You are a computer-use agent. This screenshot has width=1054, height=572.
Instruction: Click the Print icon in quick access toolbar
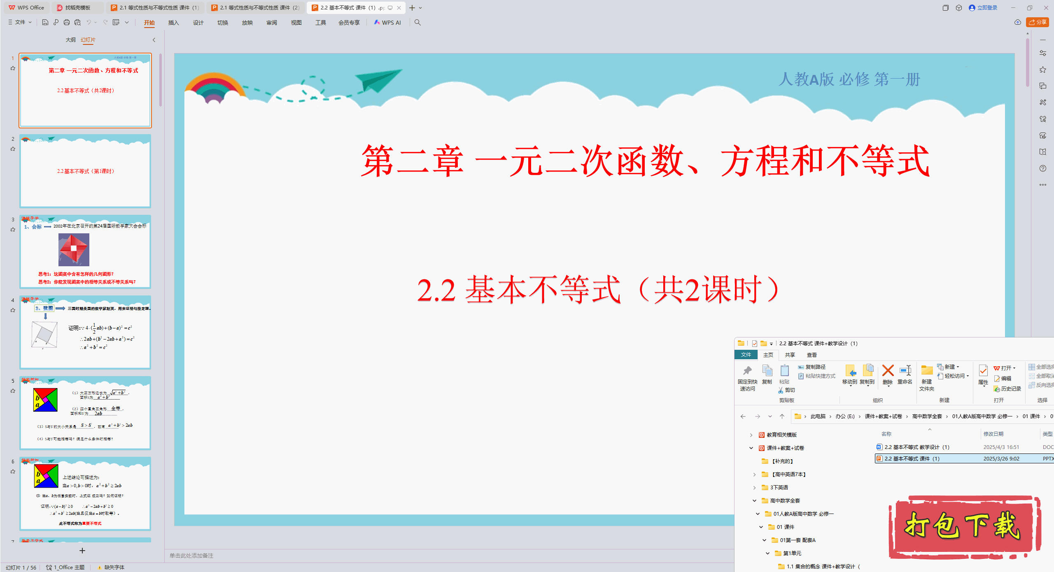click(x=67, y=23)
